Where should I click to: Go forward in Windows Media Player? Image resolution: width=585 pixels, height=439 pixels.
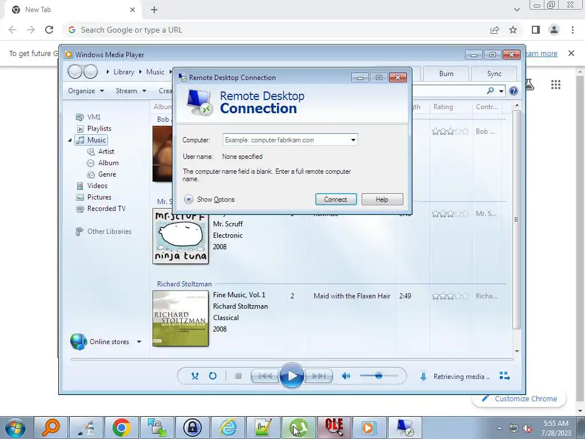click(x=91, y=71)
